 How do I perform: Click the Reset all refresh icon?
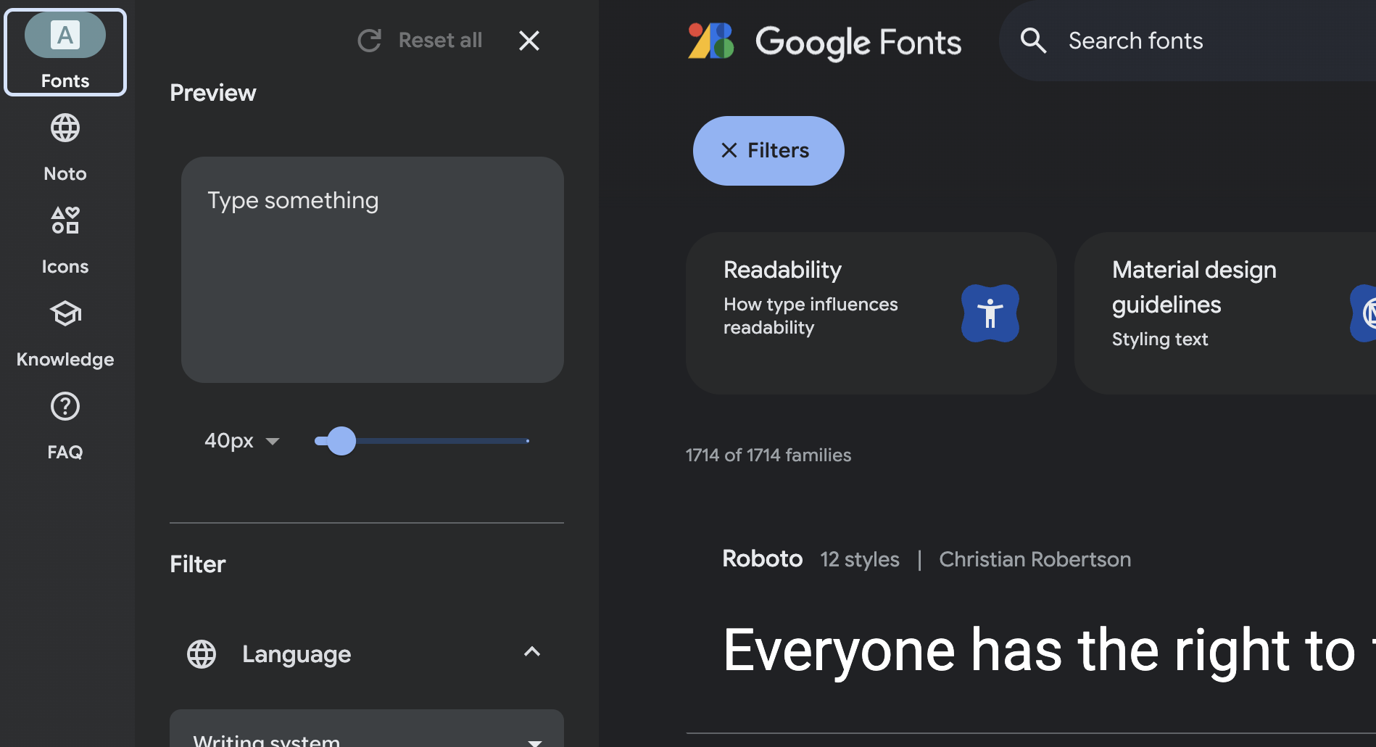pyautogui.click(x=370, y=41)
